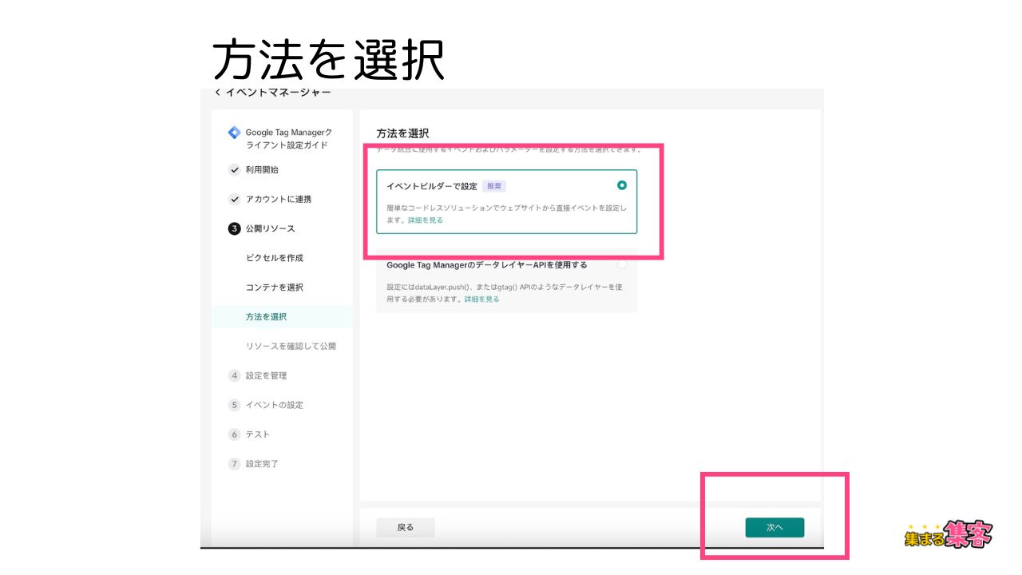This screenshot has height=575, width=1022.
Task: Open 詳細を見る link in data layer card
Action: (x=482, y=299)
